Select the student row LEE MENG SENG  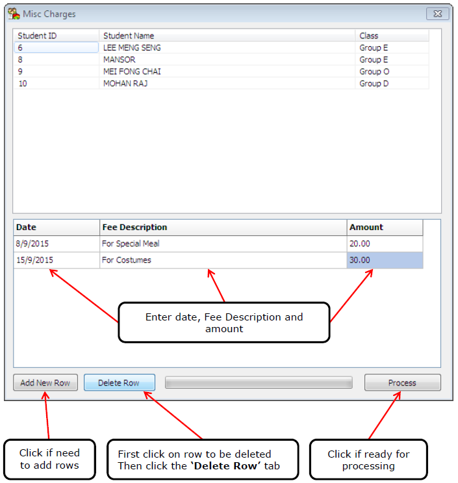(x=132, y=48)
